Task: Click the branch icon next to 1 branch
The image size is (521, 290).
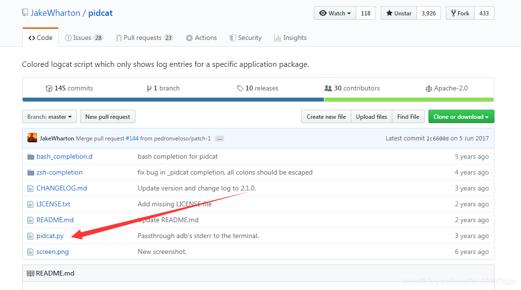Action: (149, 88)
